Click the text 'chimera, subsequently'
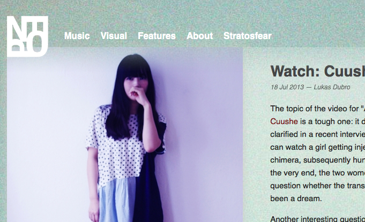 pos(318,160)
